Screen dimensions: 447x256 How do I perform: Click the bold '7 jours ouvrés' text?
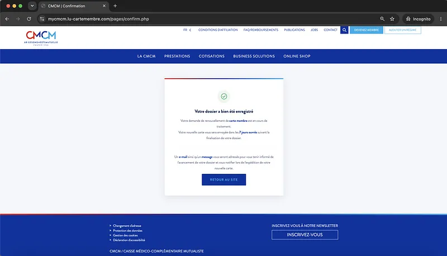(x=248, y=132)
